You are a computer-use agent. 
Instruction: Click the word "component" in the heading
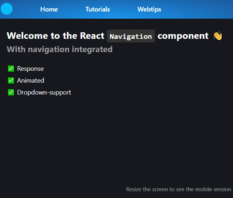coord(183,36)
